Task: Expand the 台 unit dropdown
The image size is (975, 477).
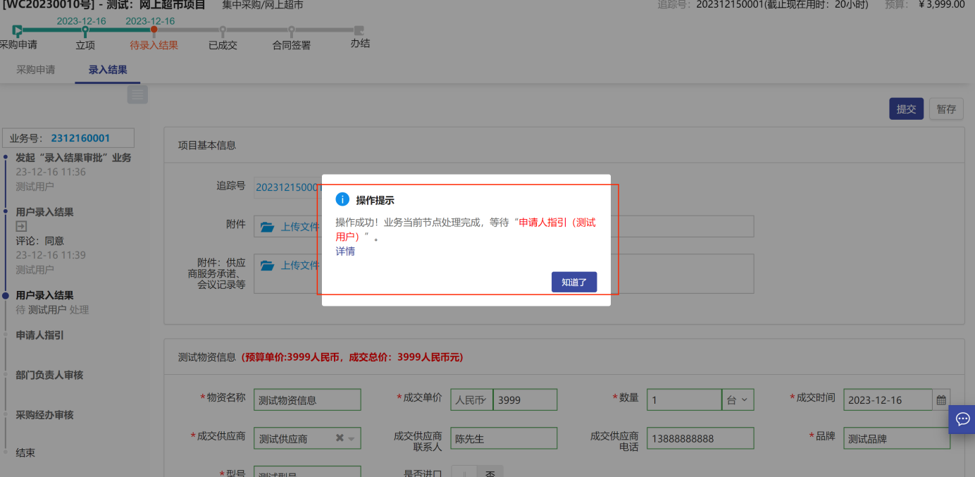Action: (x=738, y=400)
